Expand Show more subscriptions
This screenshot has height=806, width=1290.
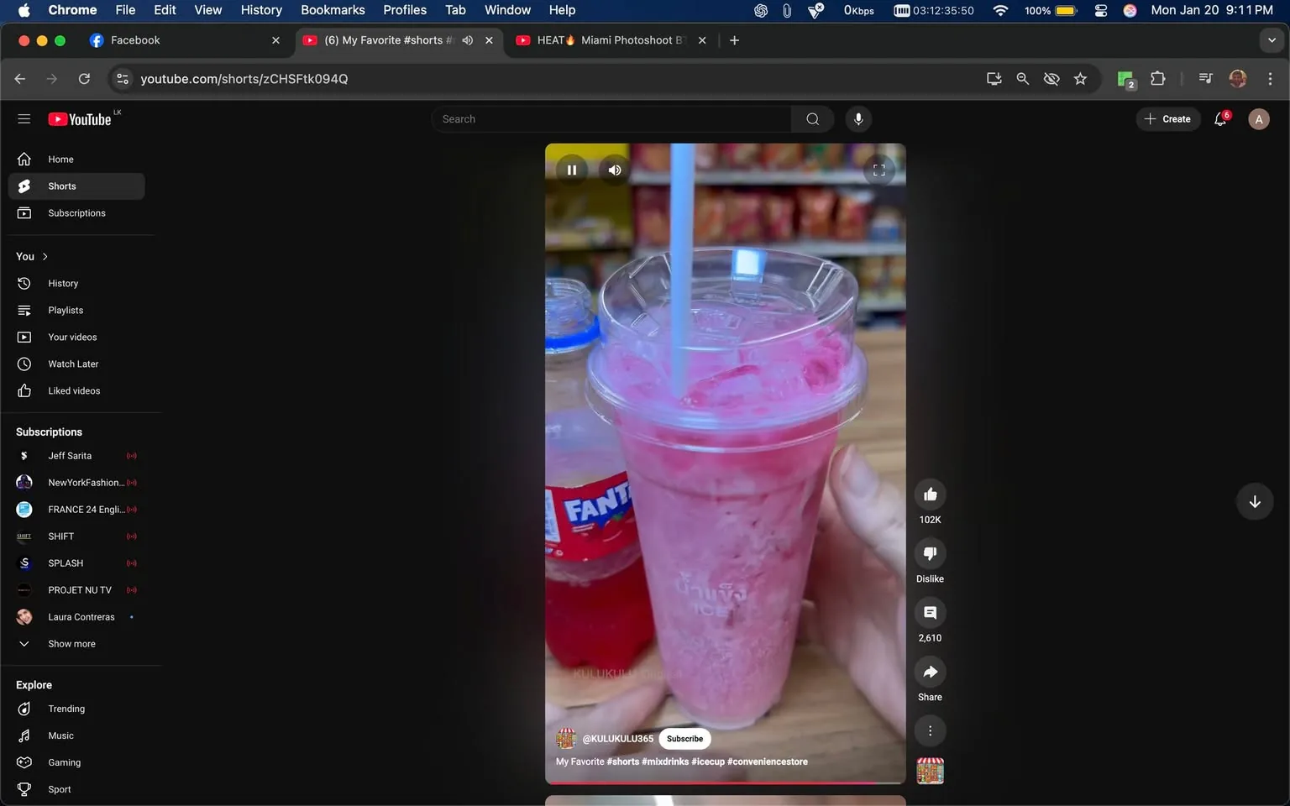point(71,643)
